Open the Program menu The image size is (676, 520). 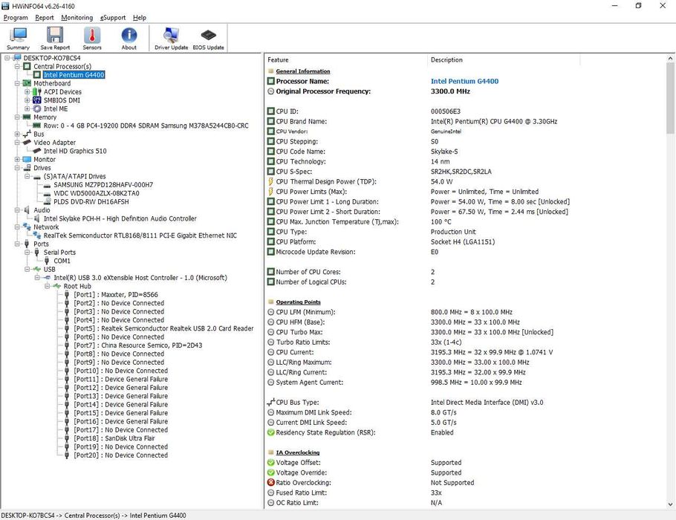[x=16, y=18]
